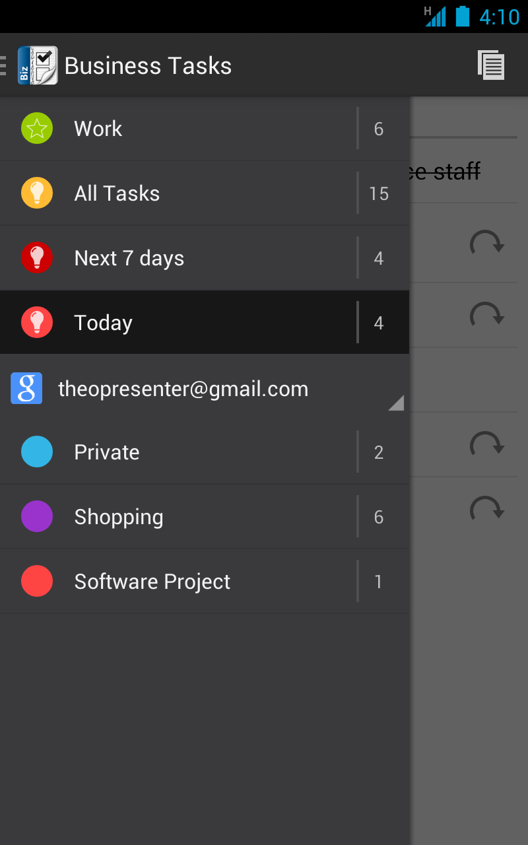Tap the Today task count badge

(379, 323)
